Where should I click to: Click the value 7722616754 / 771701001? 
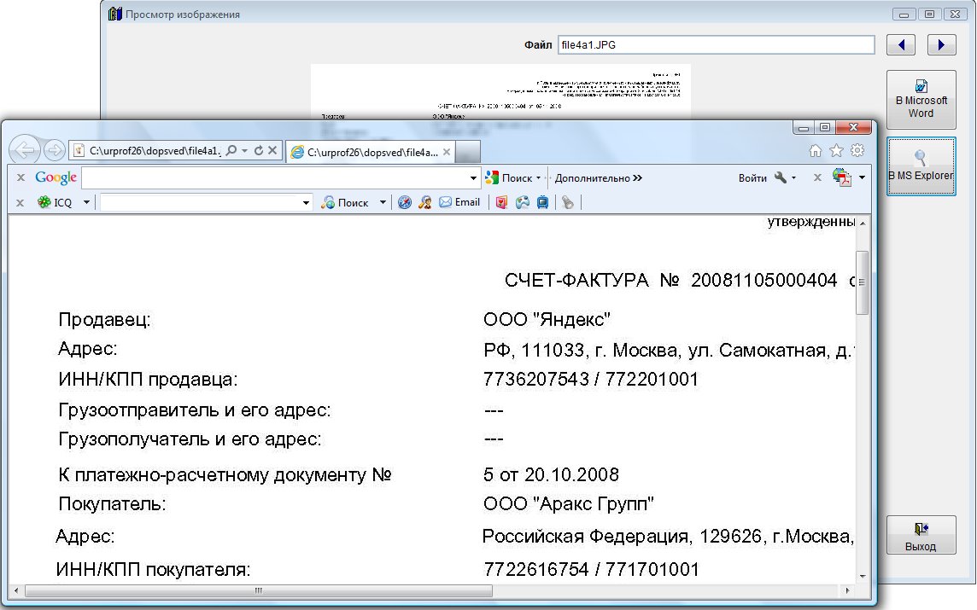coord(591,569)
